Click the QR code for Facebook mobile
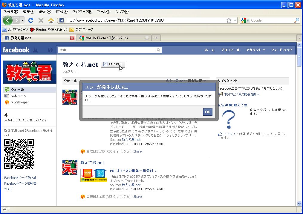This screenshot has height=214, width=303. pyautogui.click(x=19, y=154)
